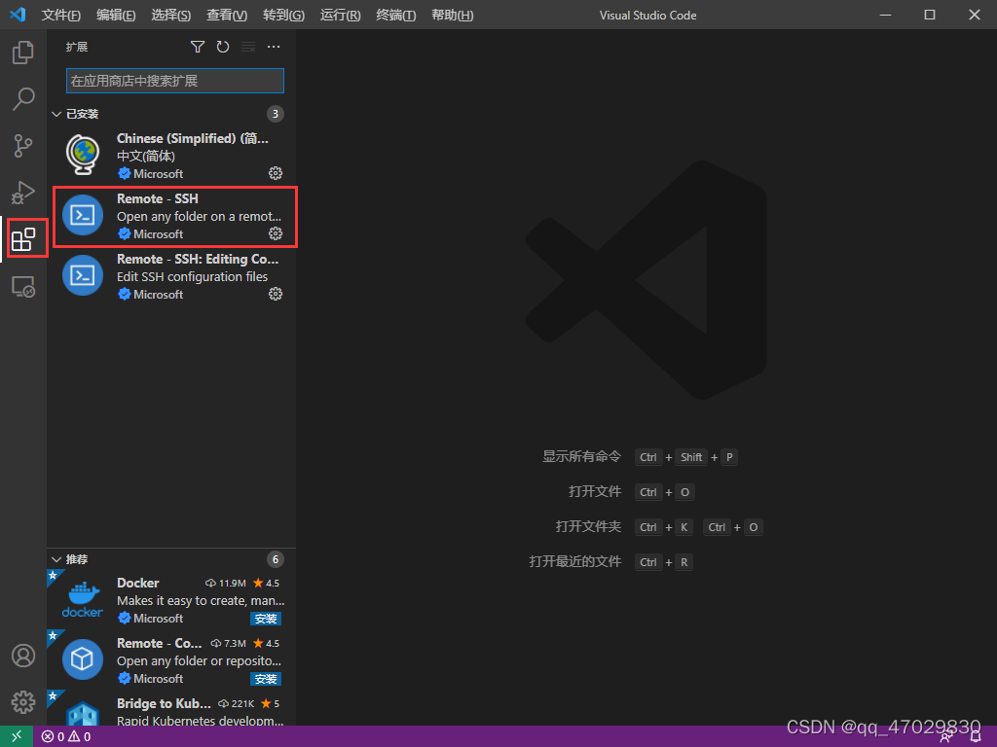
Task: Click the filter extensions funnel icon
Action: coord(198,47)
